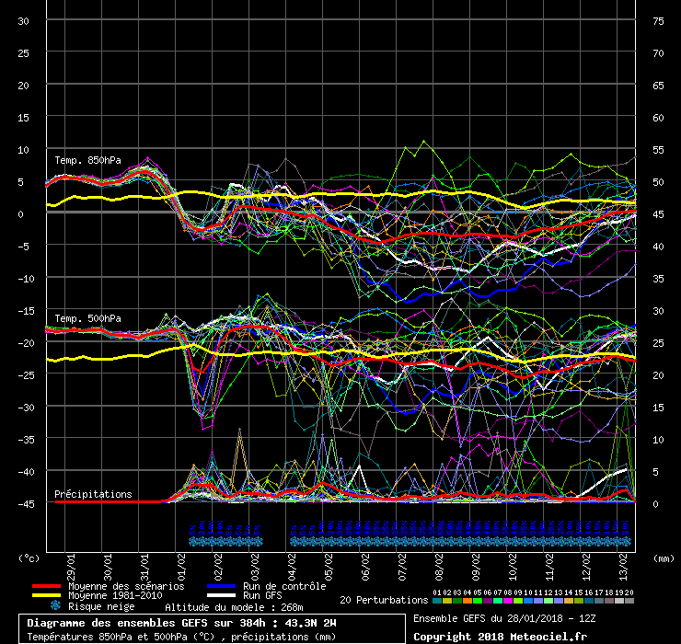Pick the perturbation 01 teal swatch

tap(437, 601)
